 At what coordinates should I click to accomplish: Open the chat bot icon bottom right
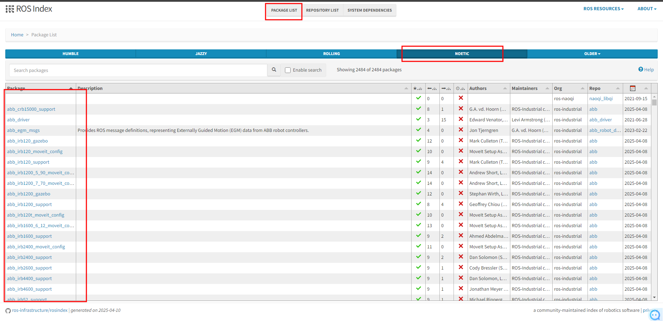pyautogui.click(x=655, y=315)
